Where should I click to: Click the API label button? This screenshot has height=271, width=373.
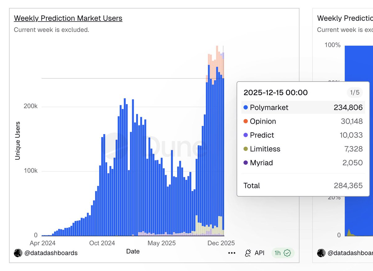260,253
